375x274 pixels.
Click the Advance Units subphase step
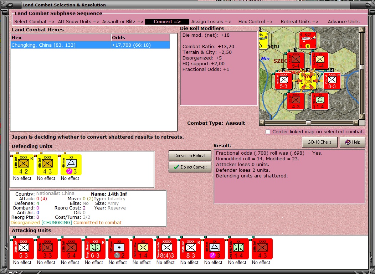click(344, 21)
